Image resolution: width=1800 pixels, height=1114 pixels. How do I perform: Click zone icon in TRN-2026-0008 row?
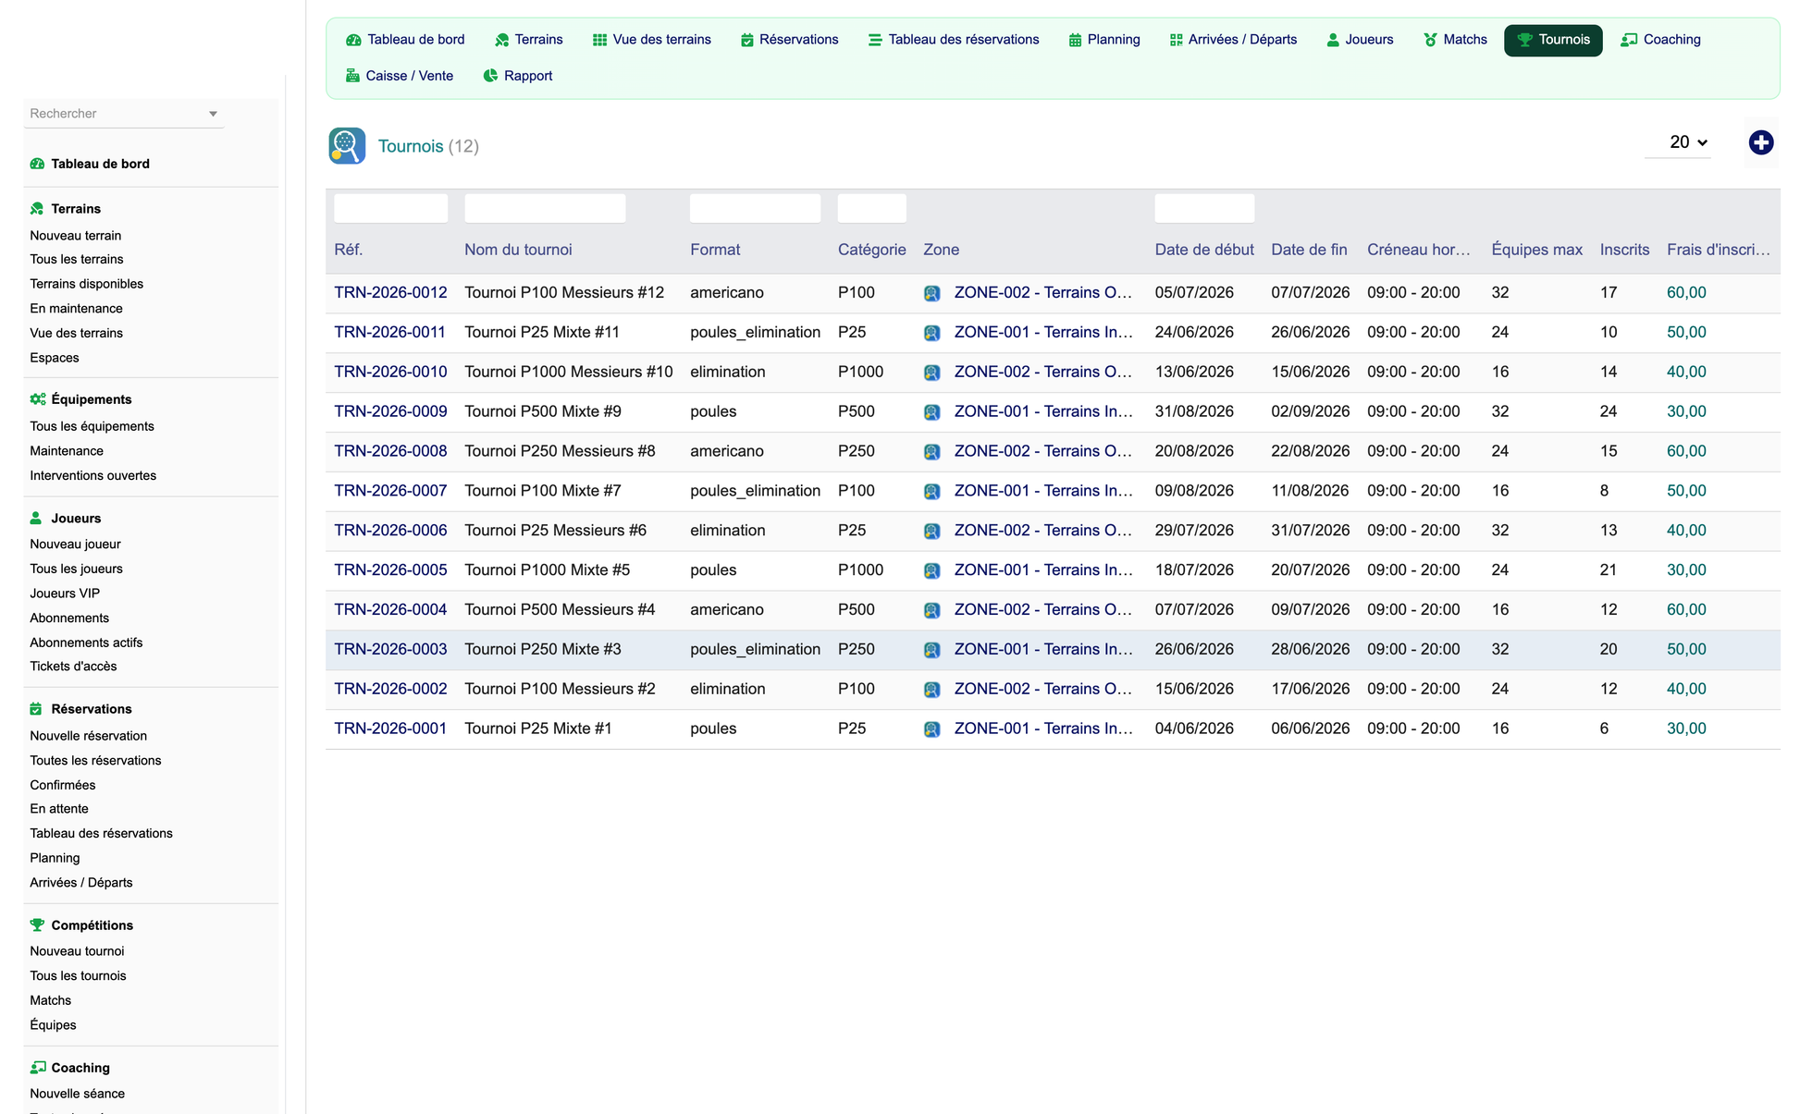pyautogui.click(x=931, y=452)
